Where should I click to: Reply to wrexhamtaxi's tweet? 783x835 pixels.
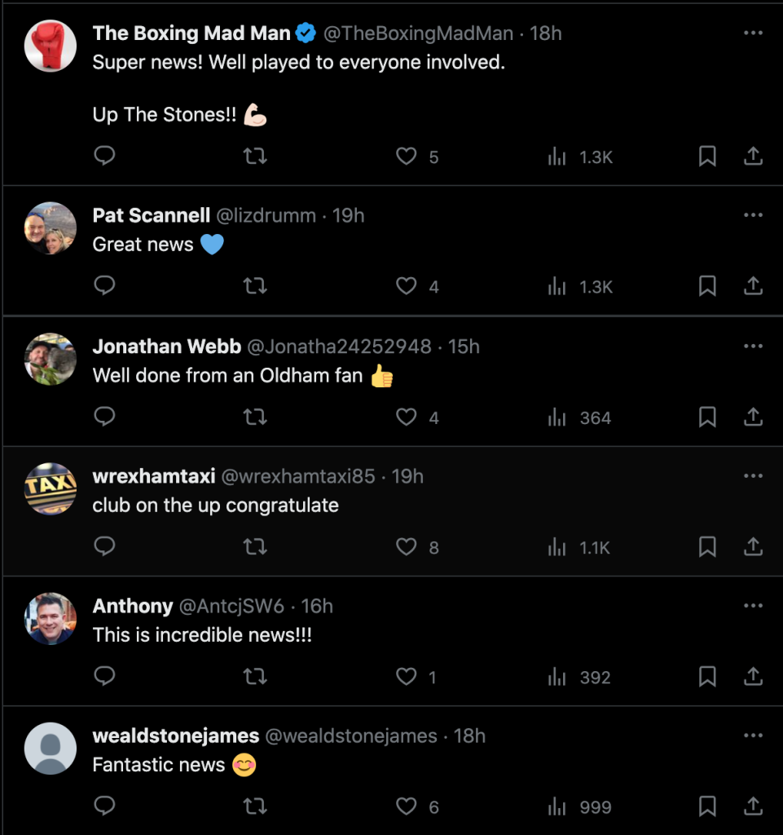point(104,547)
